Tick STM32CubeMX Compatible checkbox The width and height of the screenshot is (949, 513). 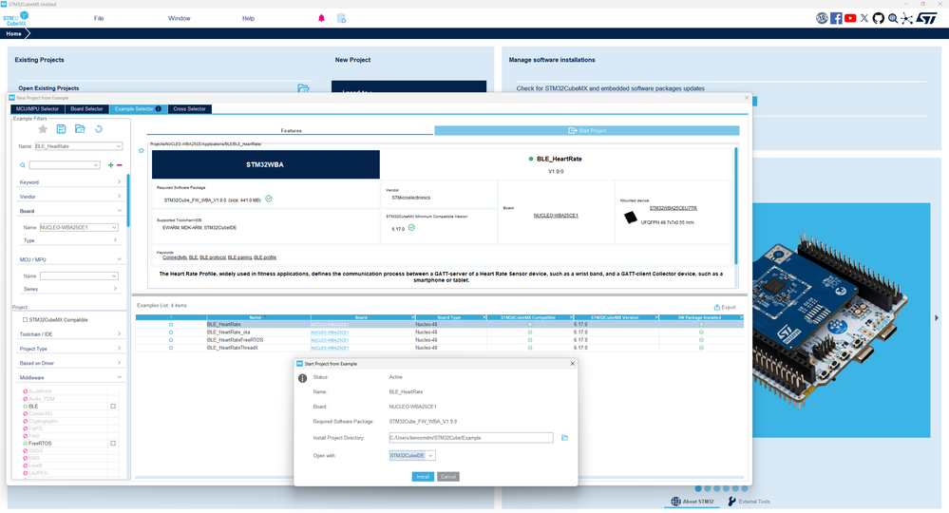(x=25, y=319)
